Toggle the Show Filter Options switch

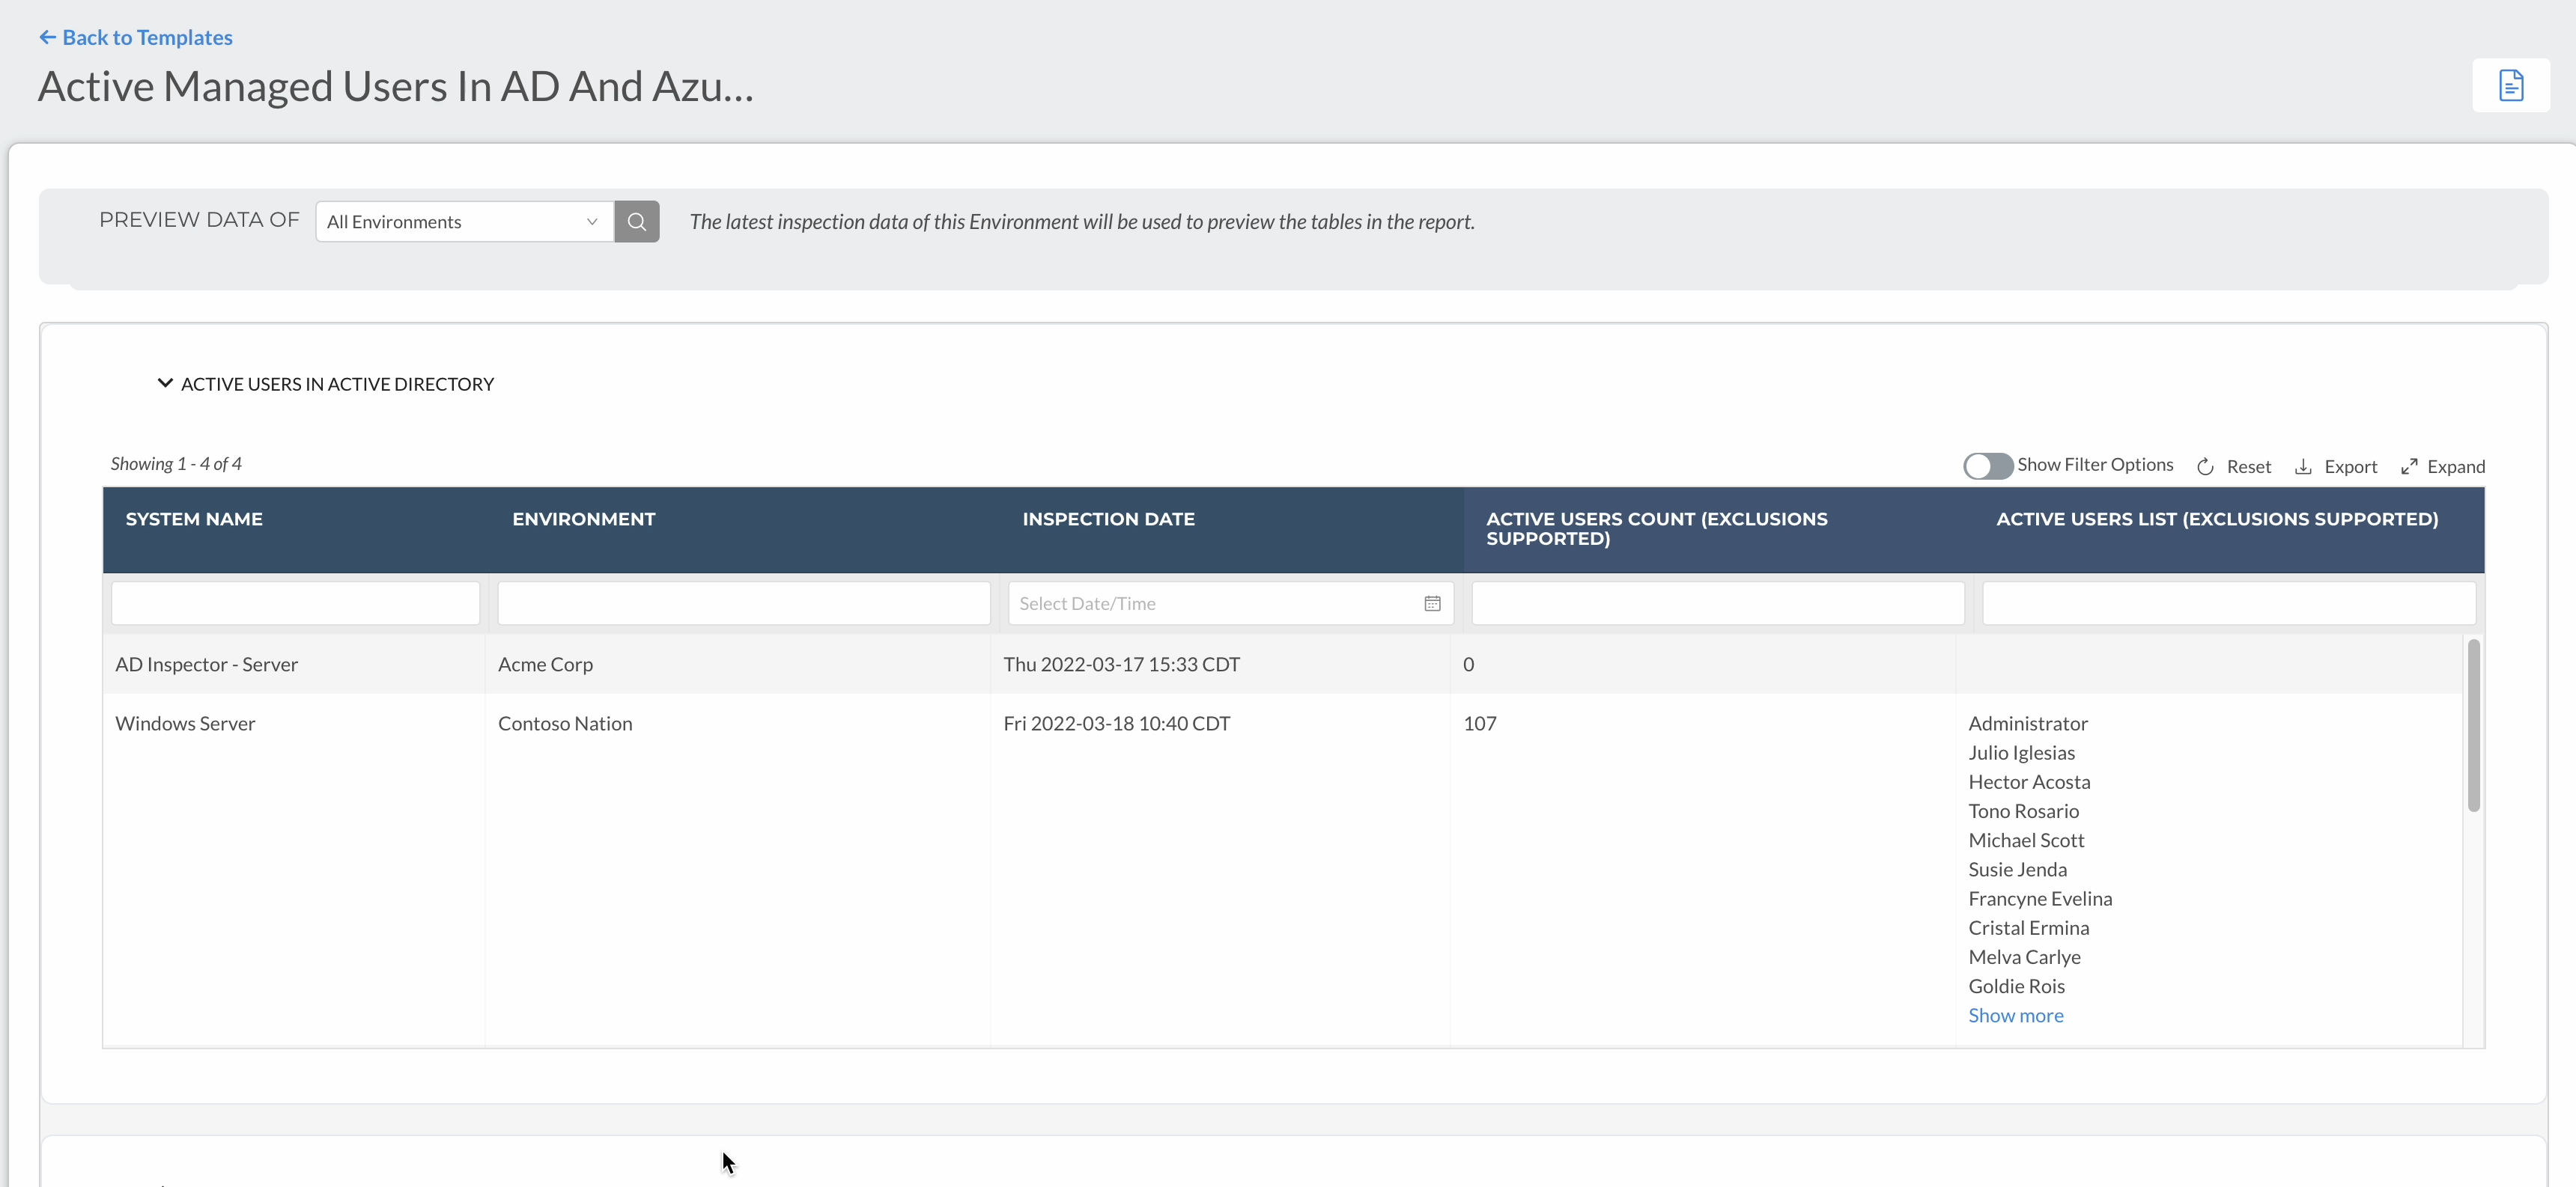pyautogui.click(x=1987, y=466)
